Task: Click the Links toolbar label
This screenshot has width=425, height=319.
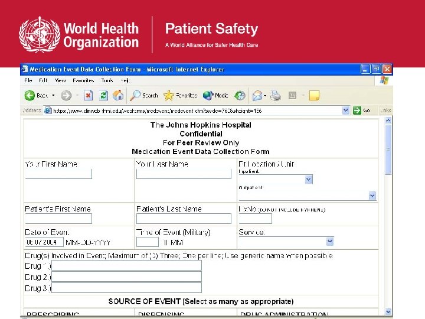Action: [x=385, y=110]
